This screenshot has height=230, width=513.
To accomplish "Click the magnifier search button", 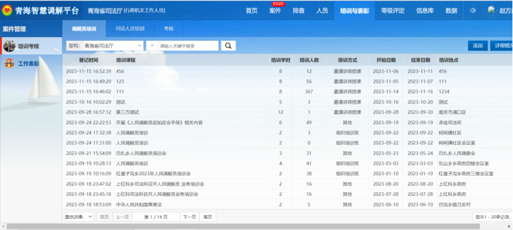I will [228, 46].
